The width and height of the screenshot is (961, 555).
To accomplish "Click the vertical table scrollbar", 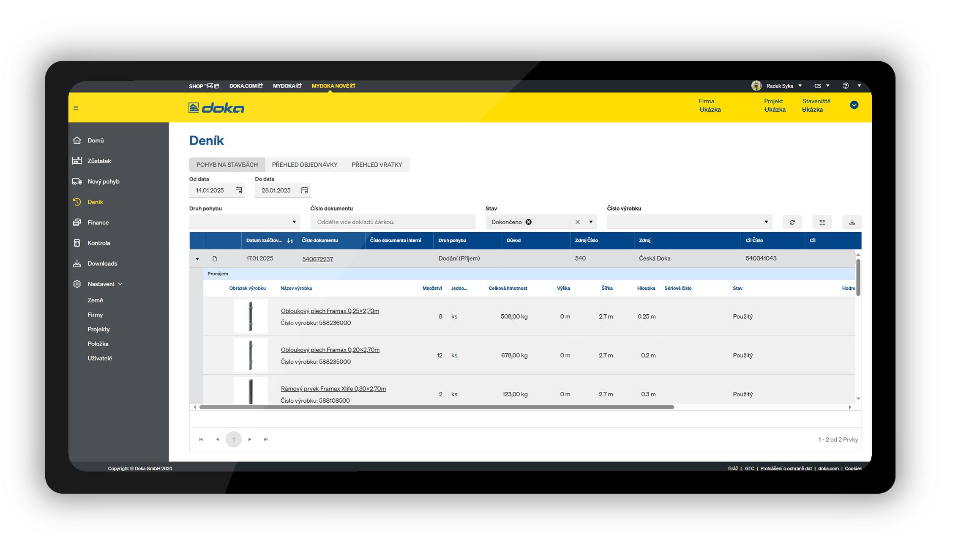I will tap(858, 277).
